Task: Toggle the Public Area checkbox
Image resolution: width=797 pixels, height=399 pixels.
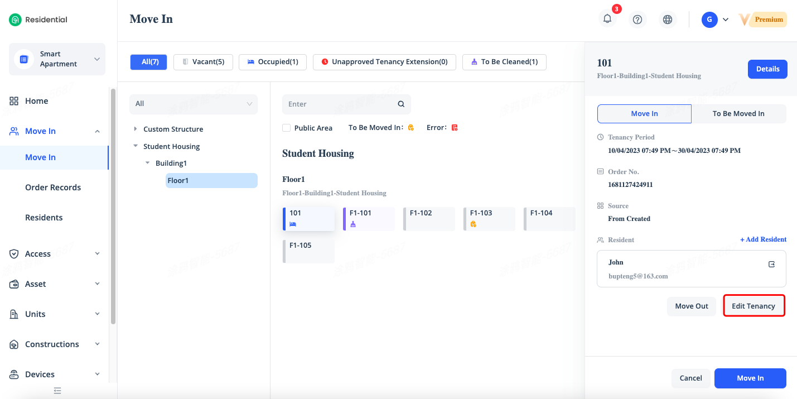Action: point(287,128)
